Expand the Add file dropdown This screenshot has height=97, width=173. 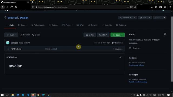[x=103, y=35]
